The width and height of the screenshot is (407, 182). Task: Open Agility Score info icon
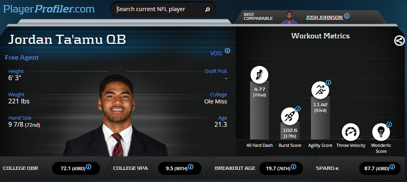328,83
